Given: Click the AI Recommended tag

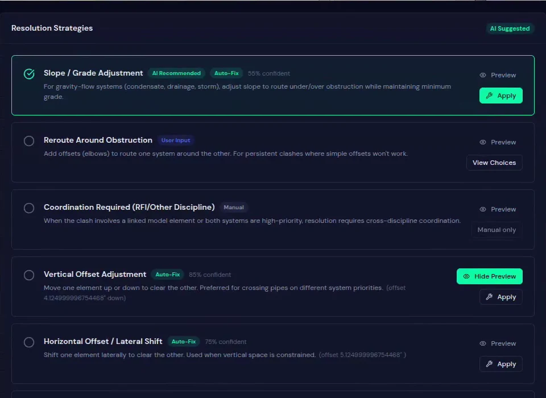Looking at the screenshot, I should [x=176, y=73].
